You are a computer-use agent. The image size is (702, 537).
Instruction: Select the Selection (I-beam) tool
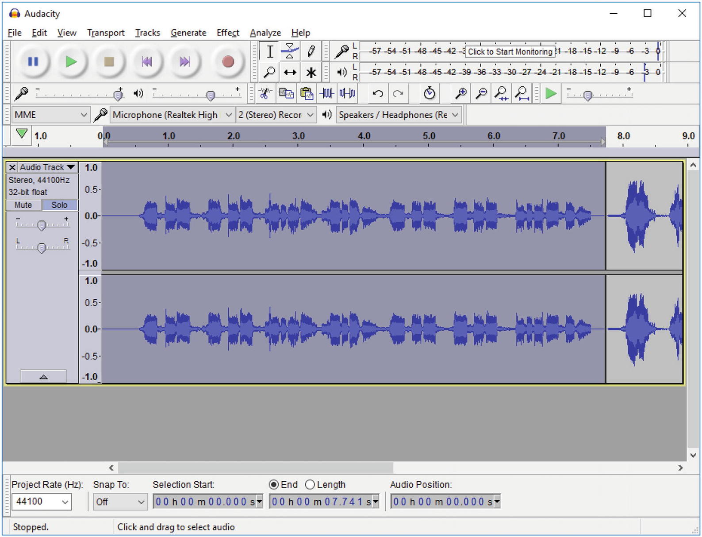pos(269,51)
